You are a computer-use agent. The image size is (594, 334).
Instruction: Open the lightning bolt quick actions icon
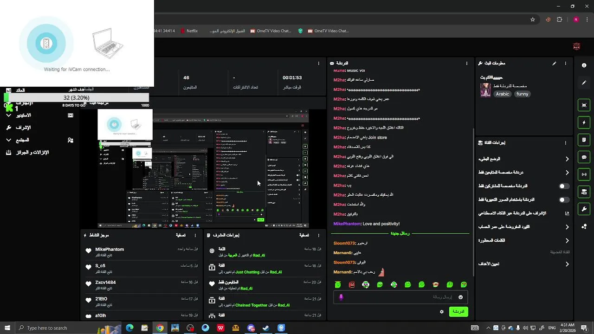click(x=584, y=122)
